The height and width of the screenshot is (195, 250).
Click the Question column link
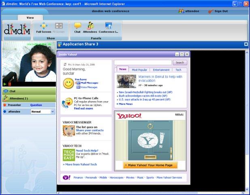(36, 105)
